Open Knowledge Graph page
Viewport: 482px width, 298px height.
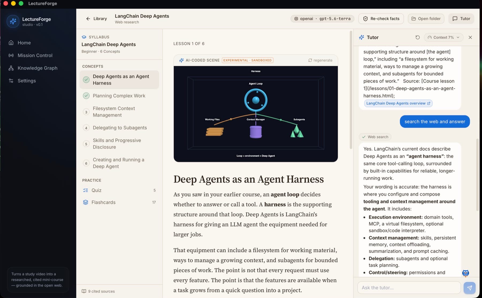pos(38,68)
